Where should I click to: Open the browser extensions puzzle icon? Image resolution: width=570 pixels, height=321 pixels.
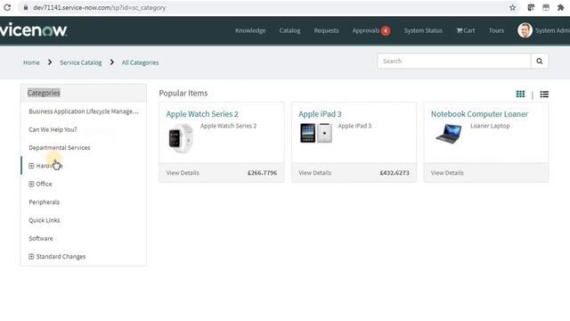tap(560, 7)
